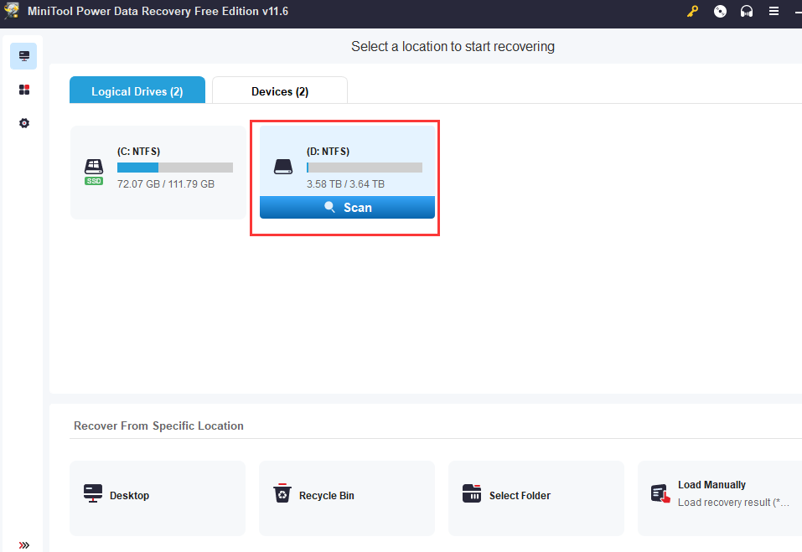
Task: Click the "3.58 TB / 3.64 TB" text
Action: point(345,184)
